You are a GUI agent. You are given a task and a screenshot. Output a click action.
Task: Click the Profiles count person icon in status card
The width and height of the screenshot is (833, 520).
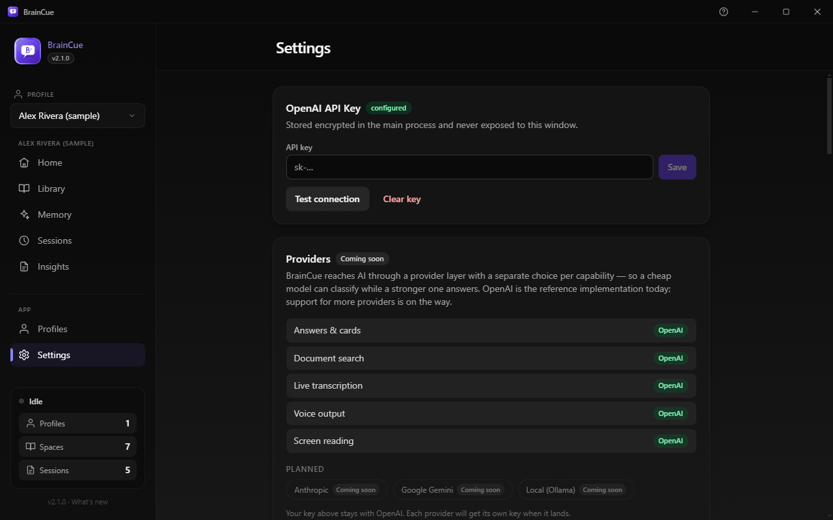30,423
